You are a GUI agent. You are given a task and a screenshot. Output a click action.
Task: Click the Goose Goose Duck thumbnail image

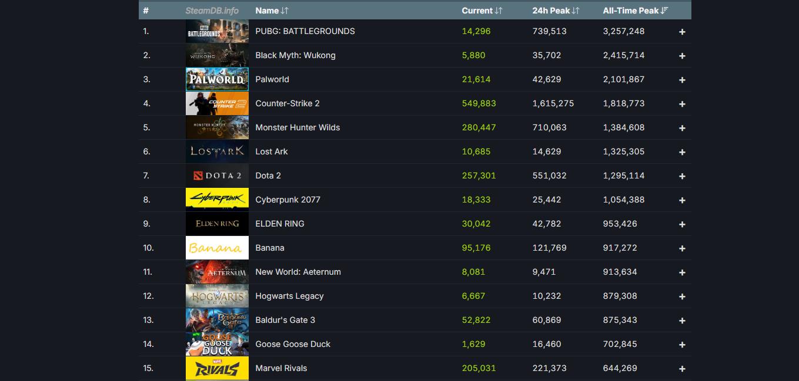[217, 344]
